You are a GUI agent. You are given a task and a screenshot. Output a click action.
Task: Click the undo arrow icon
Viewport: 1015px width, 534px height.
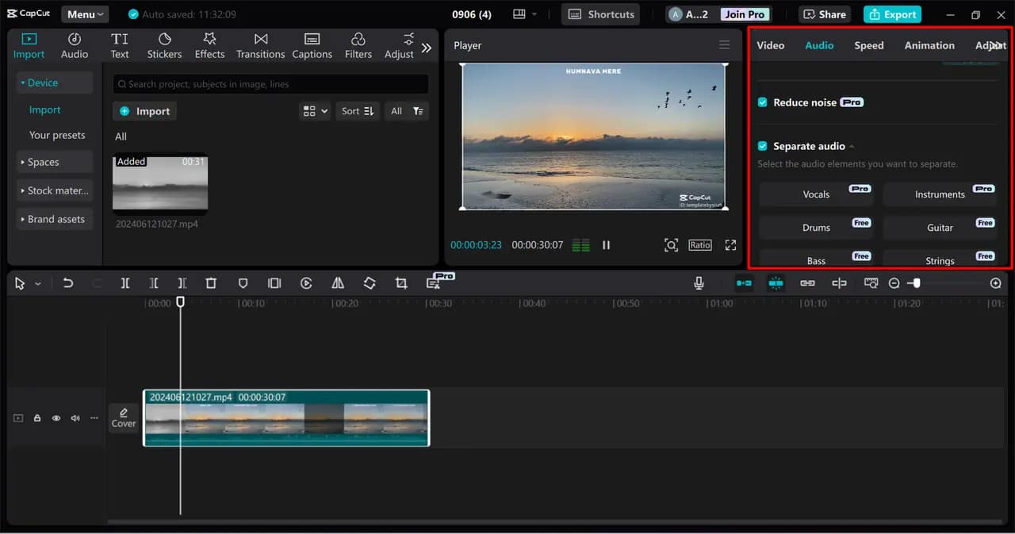click(x=68, y=283)
